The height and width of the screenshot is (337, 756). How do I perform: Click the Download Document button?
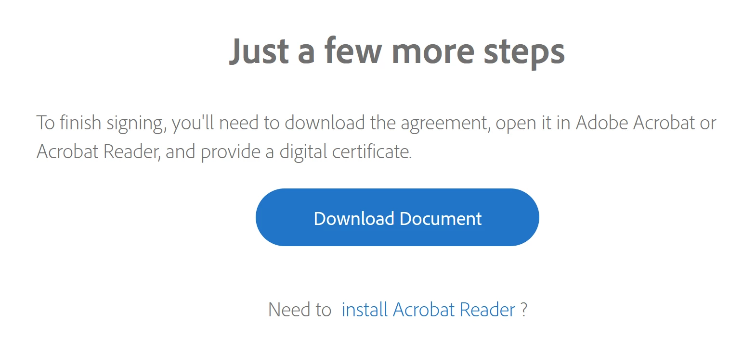tap(397, 217)
